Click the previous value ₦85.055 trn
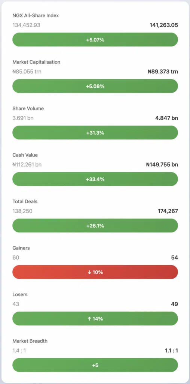The width and height of the screenshot is (190, 384). coord(27,72)
